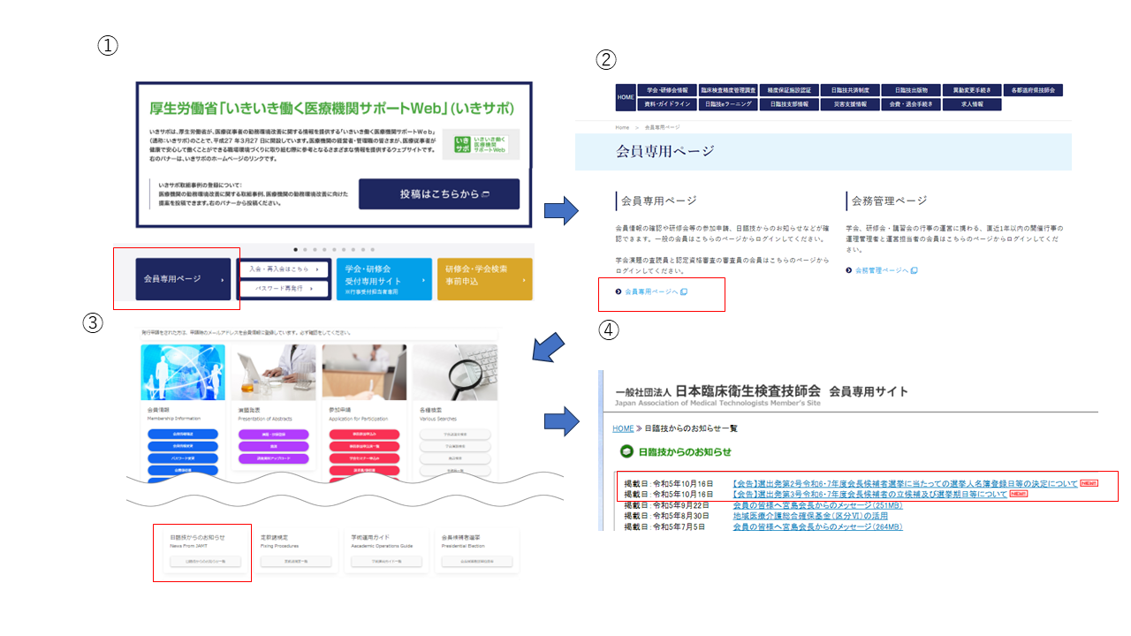This screenshot has height=636, width=1131.
Task: Click パスワード変更 blue button
Action: click(183, 459)
